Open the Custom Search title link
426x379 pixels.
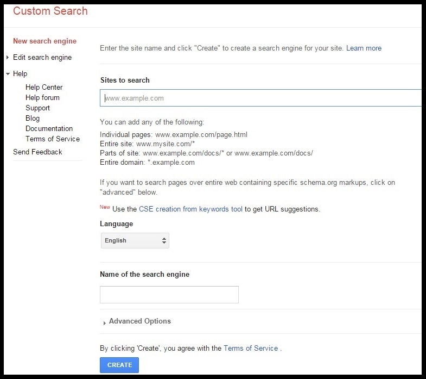coord(50,11)
